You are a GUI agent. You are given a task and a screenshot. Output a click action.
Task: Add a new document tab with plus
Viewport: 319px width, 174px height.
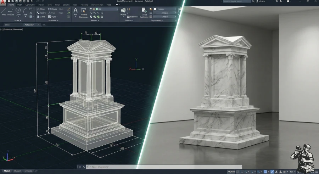click(x=44, y=24)
